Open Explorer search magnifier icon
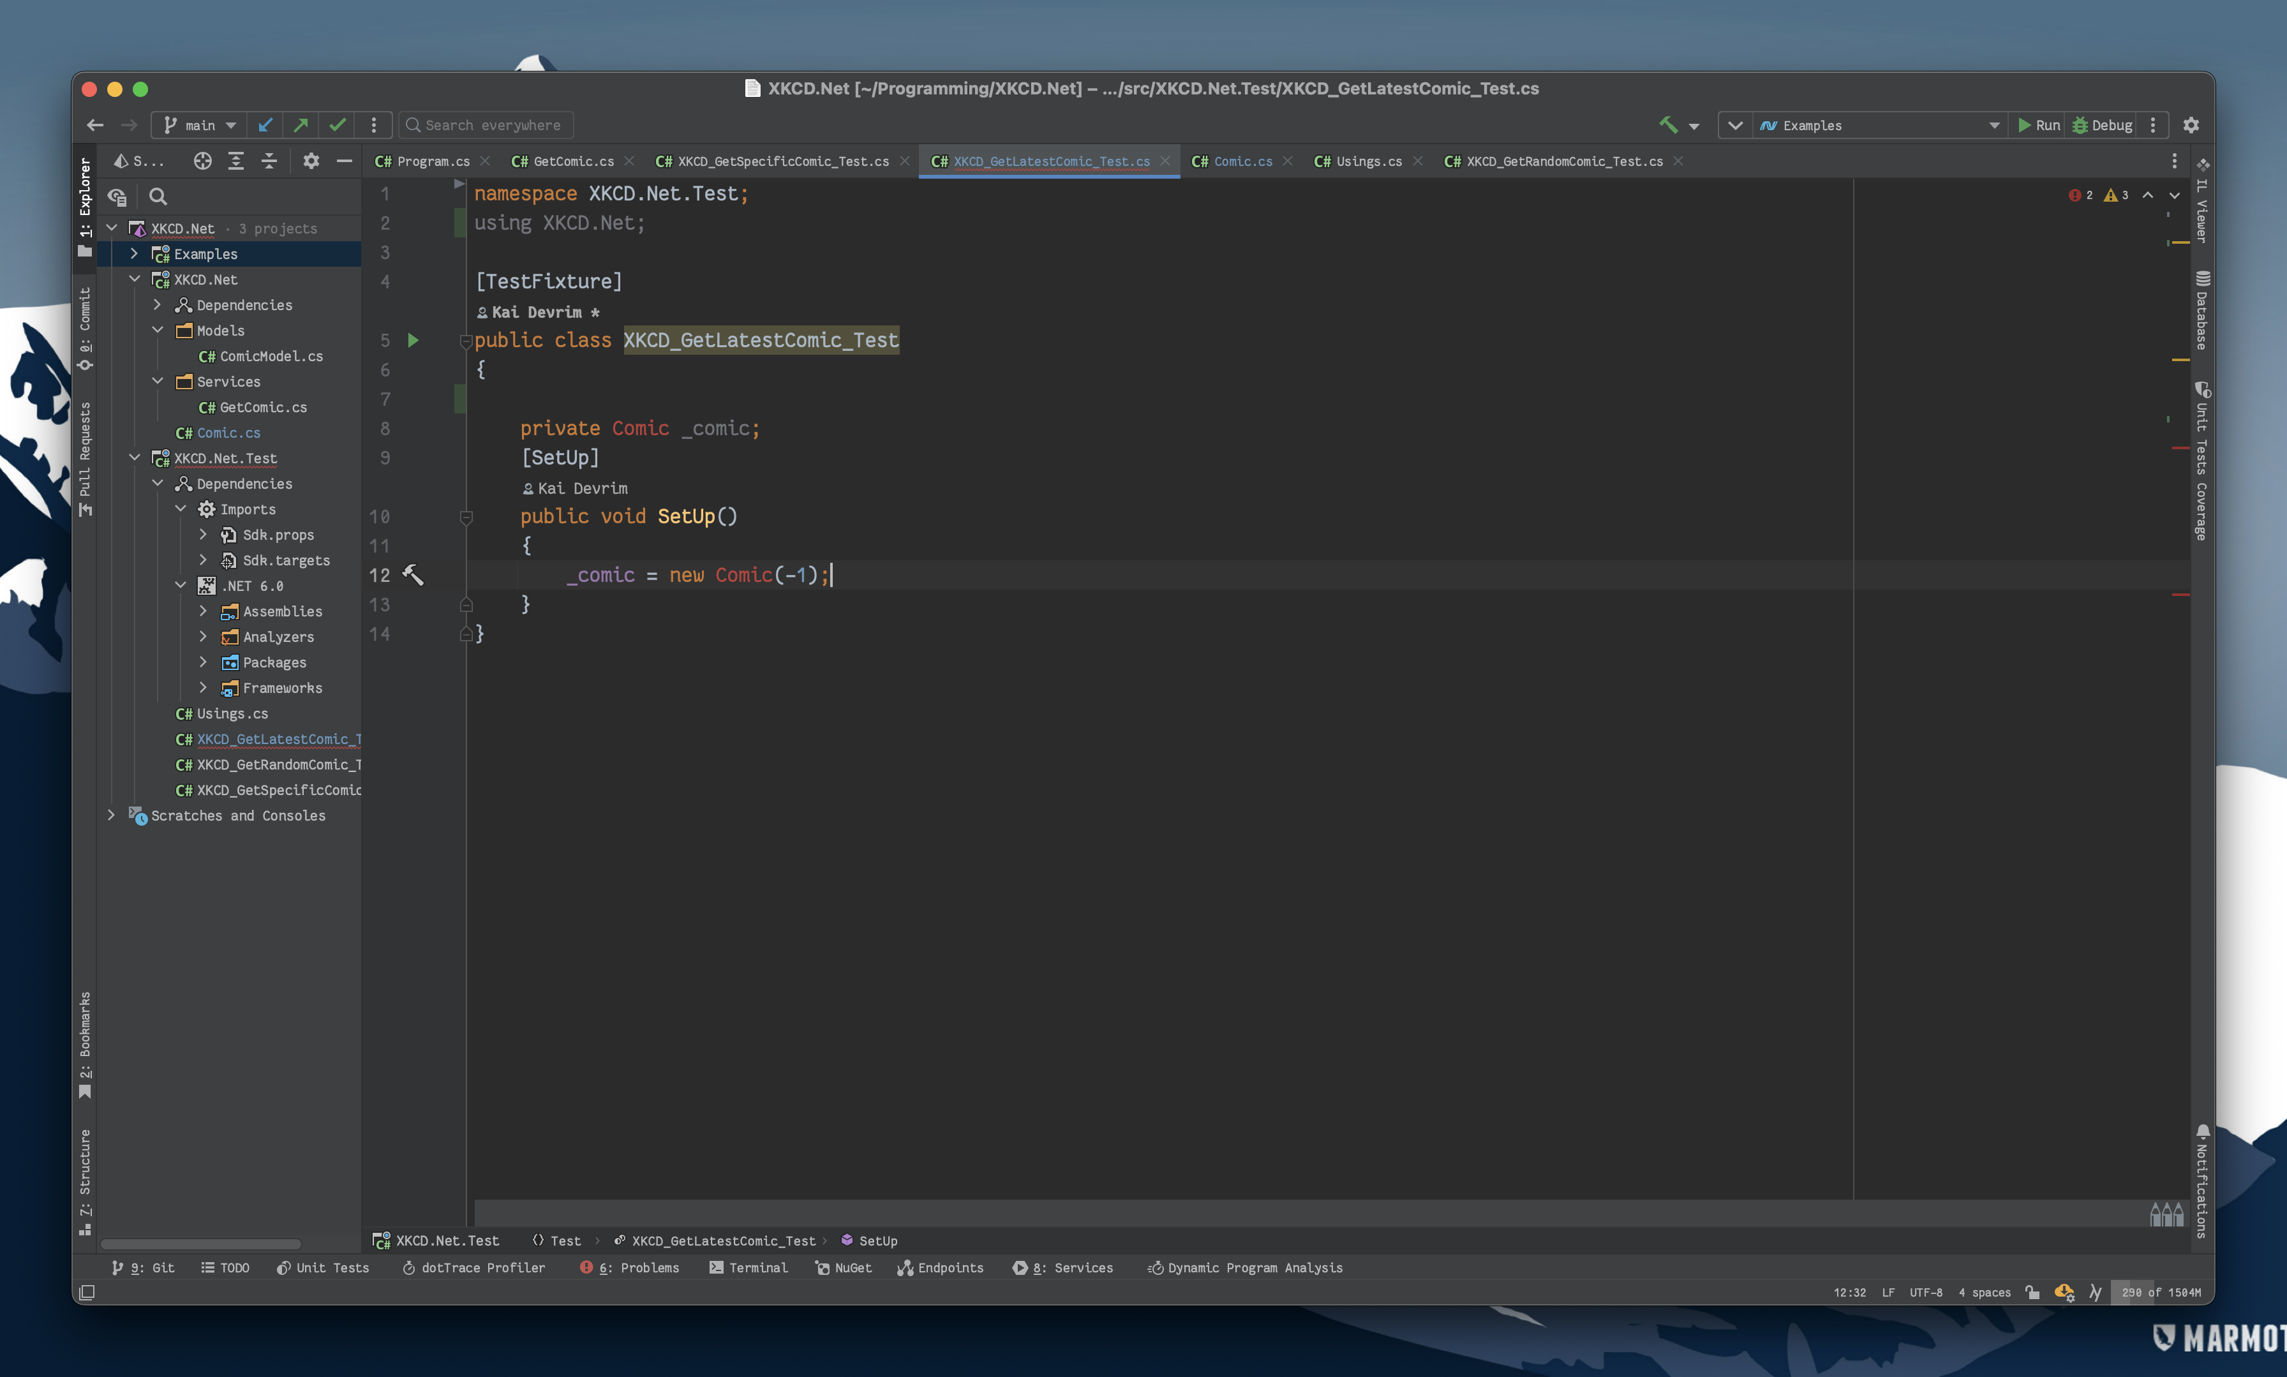2287x1377 pixels. coord(158,197)
